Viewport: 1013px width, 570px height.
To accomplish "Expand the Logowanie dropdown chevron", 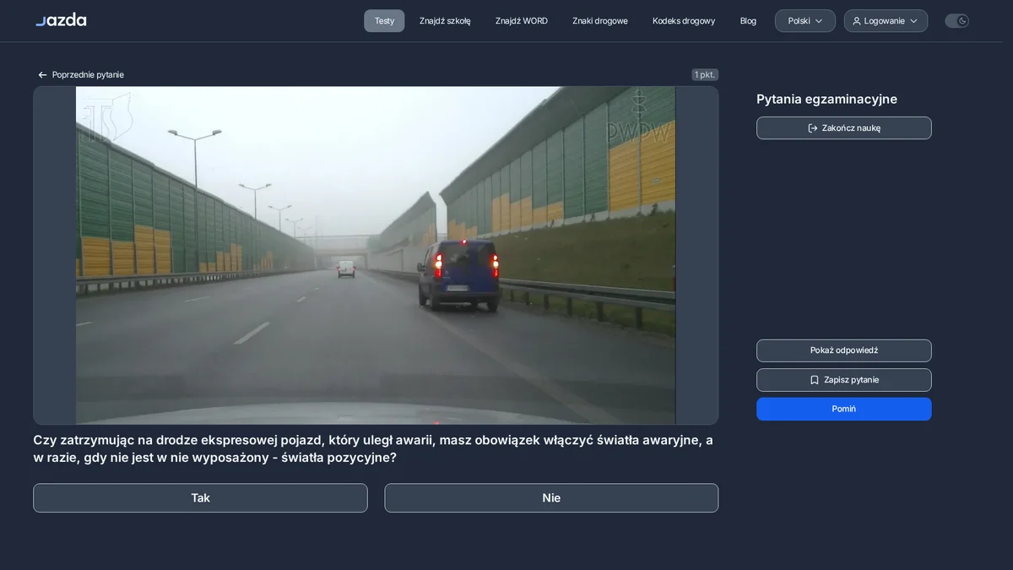I will click(913, 21).
